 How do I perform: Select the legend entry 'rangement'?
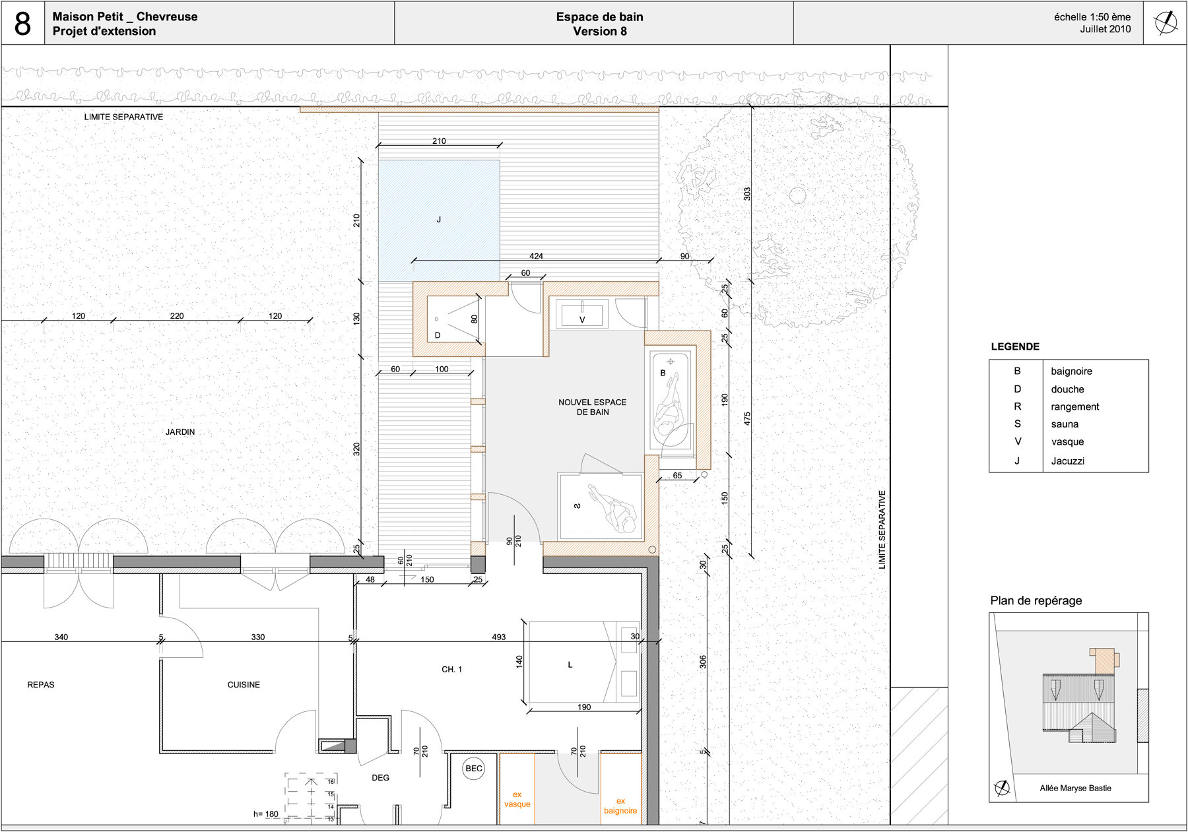click(x=1075, y=407)
